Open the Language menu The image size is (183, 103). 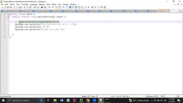click(x=34, y=4)
